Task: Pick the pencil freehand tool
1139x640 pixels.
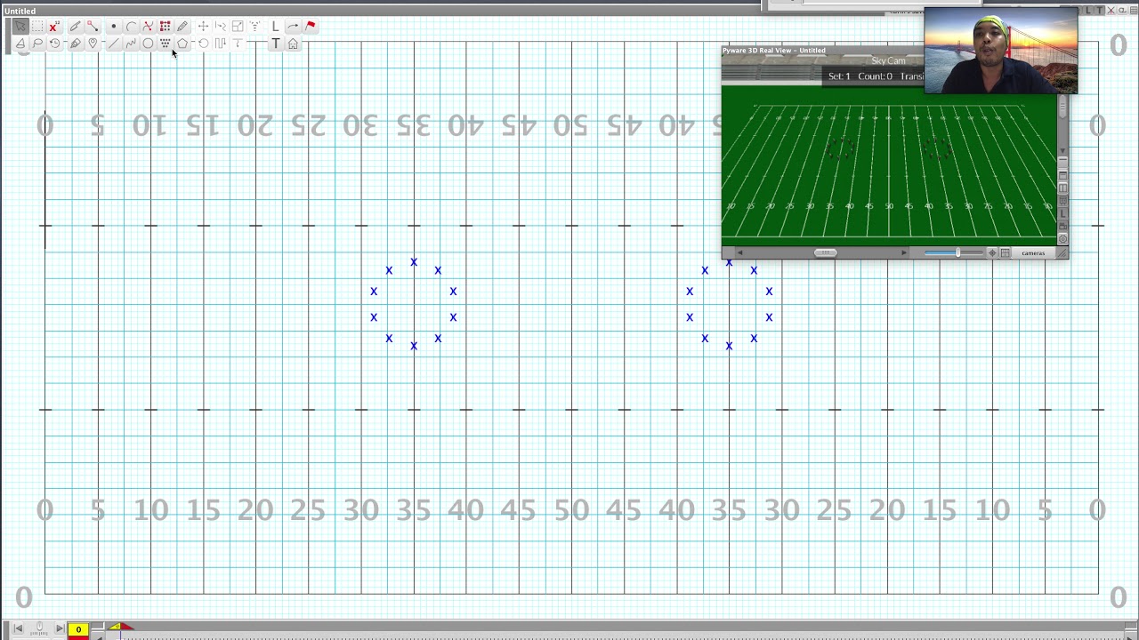Action: pos(182,26)
